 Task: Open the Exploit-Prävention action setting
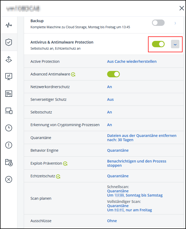[x=136, y=163]
